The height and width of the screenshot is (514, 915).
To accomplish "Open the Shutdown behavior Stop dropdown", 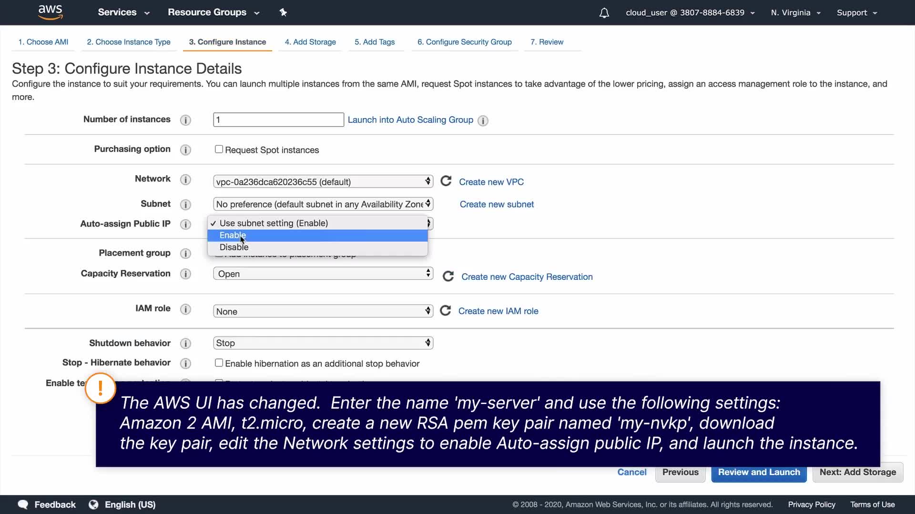I will (323, 343).
